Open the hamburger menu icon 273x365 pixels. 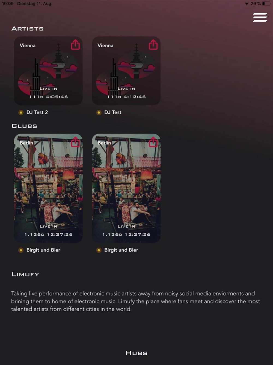pyautogui.click(x=260, y=17)
